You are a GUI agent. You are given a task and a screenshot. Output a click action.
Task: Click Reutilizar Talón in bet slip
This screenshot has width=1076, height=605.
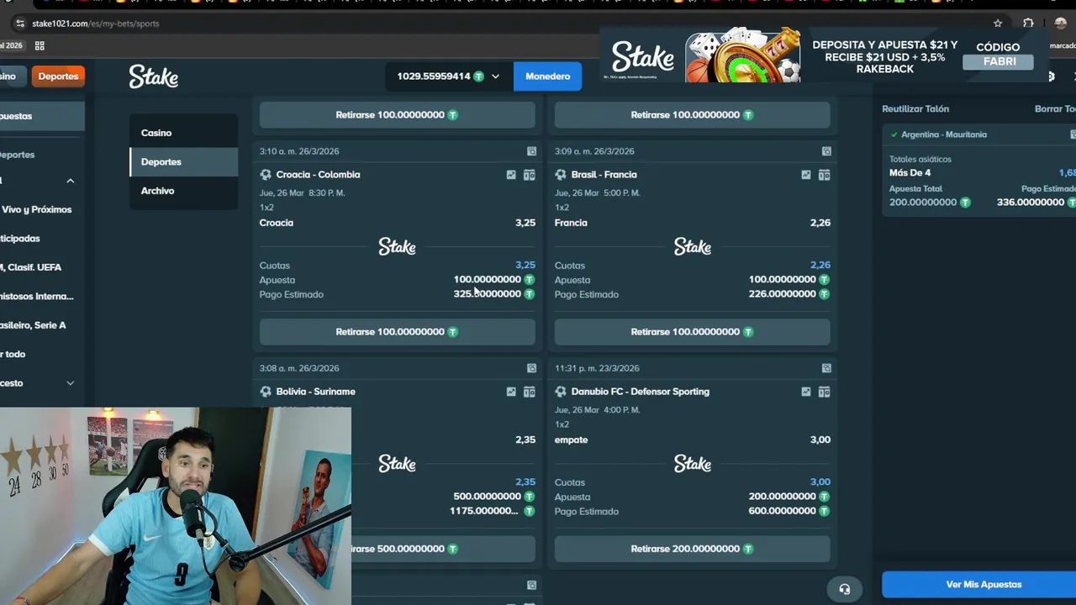click(x=915, y=109)
